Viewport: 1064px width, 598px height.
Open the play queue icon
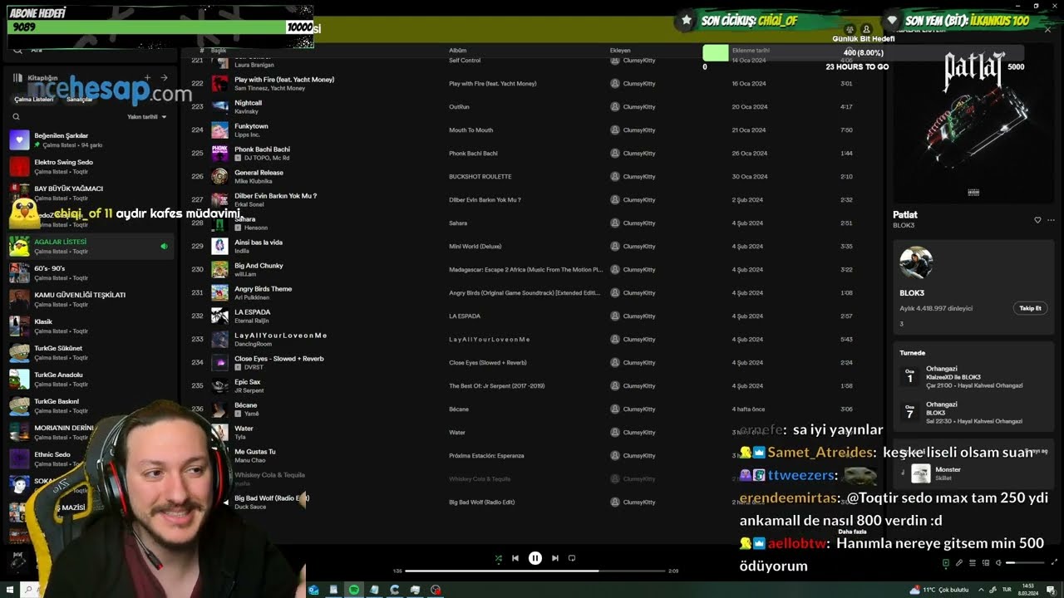pos(972,563)
